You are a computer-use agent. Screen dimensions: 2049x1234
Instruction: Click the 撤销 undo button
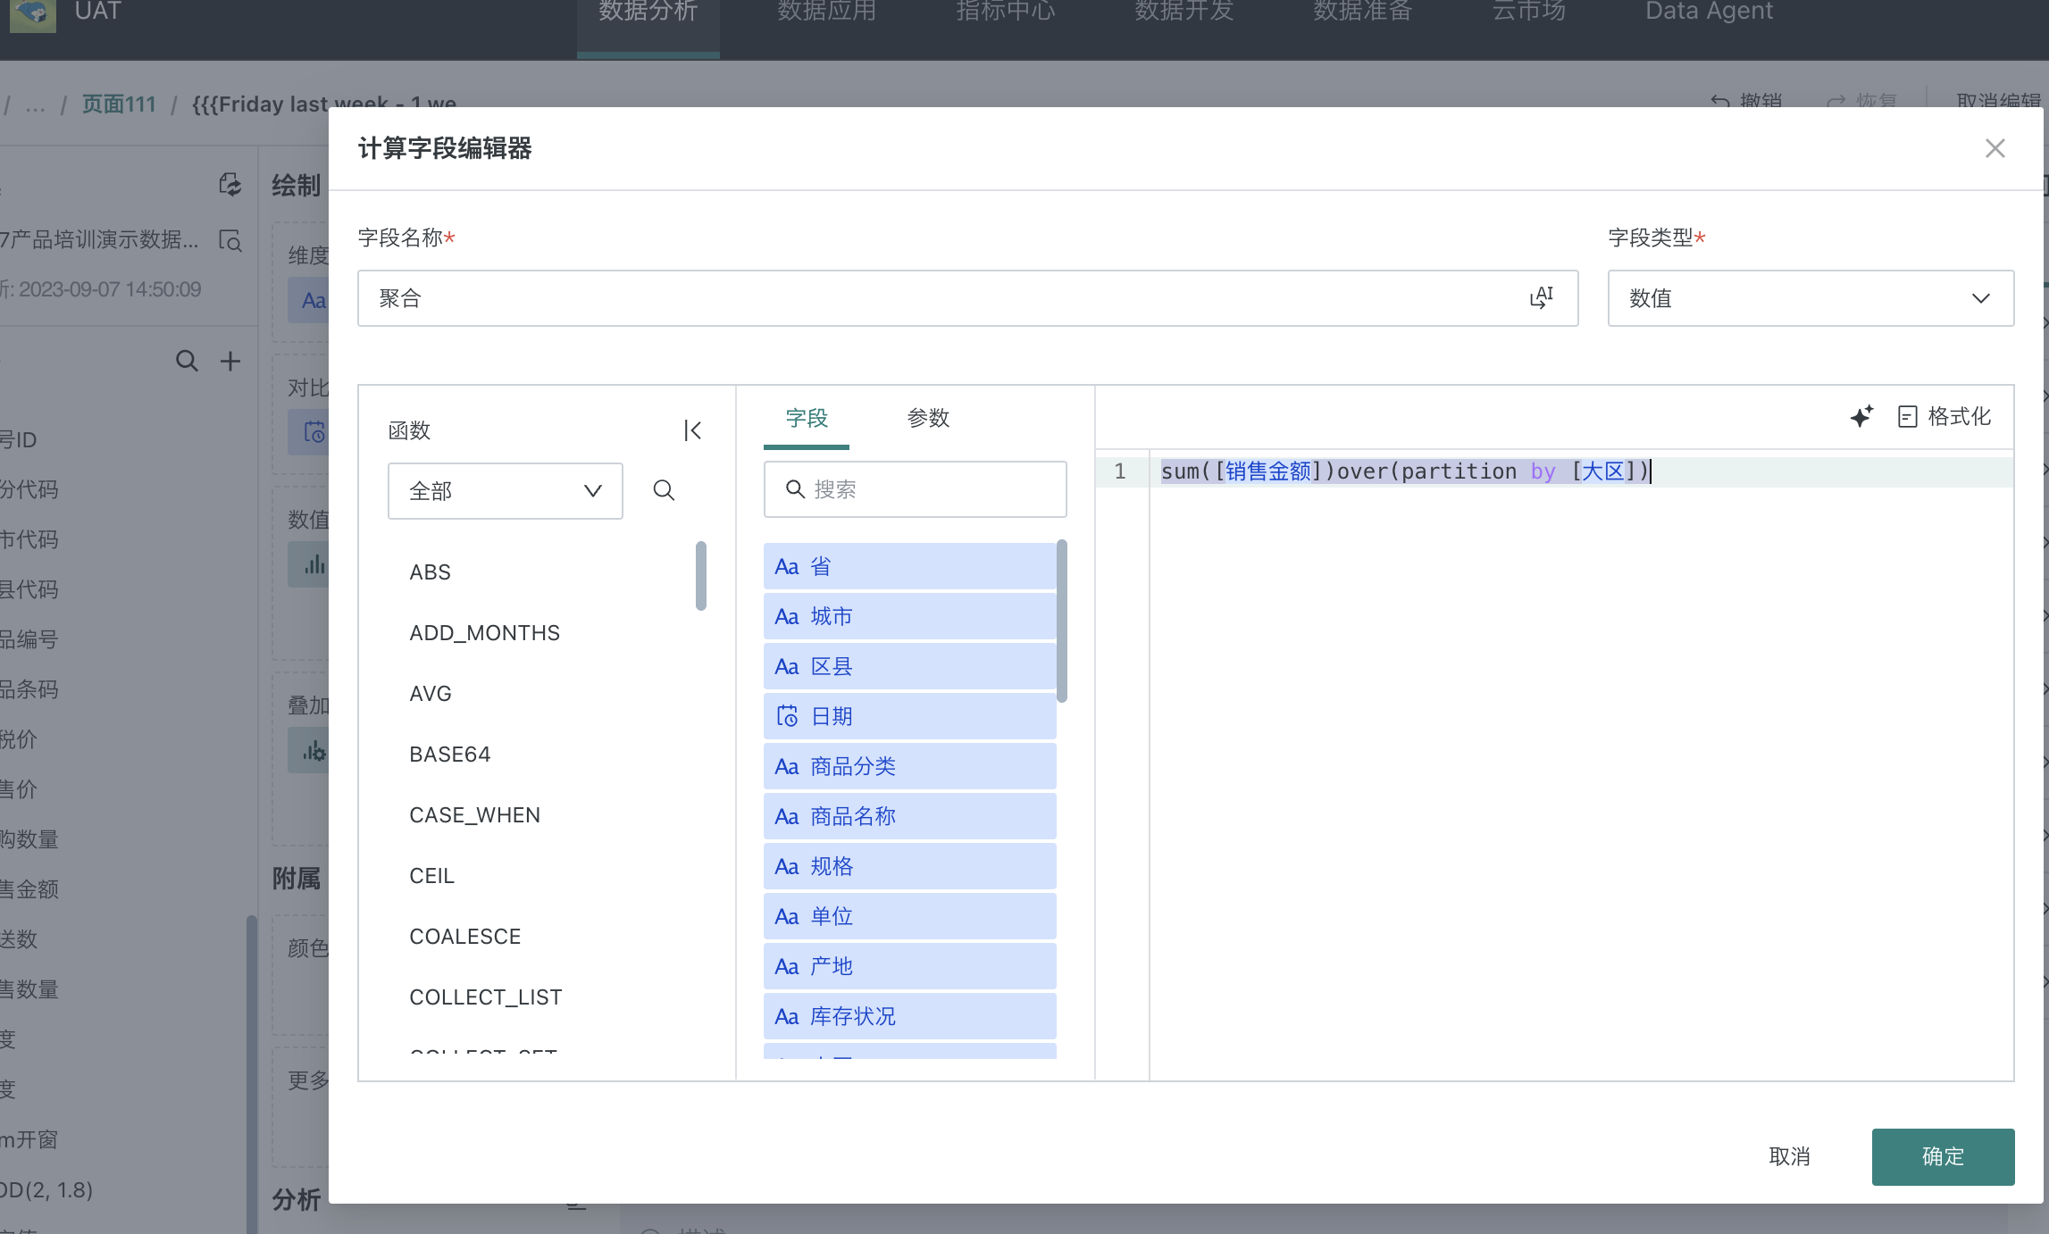coord(1746,100)
